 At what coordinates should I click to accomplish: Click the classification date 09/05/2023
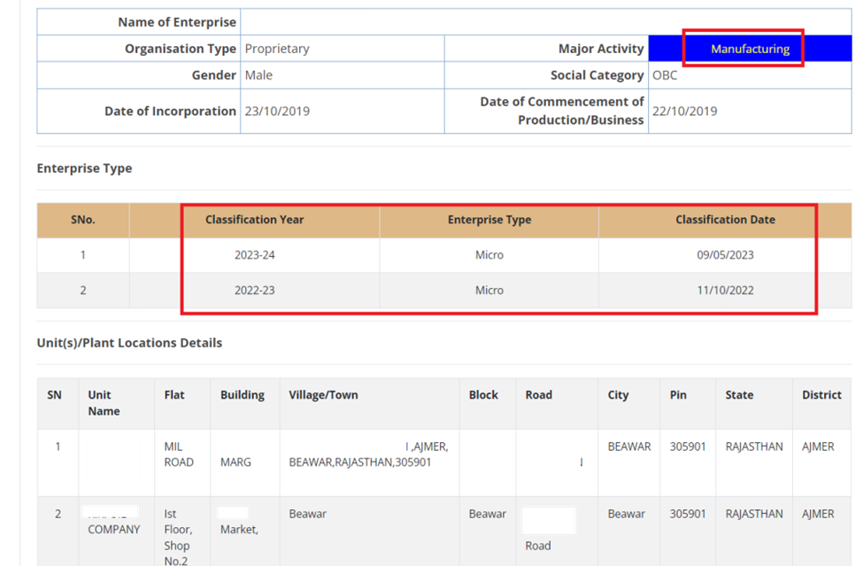725,255
